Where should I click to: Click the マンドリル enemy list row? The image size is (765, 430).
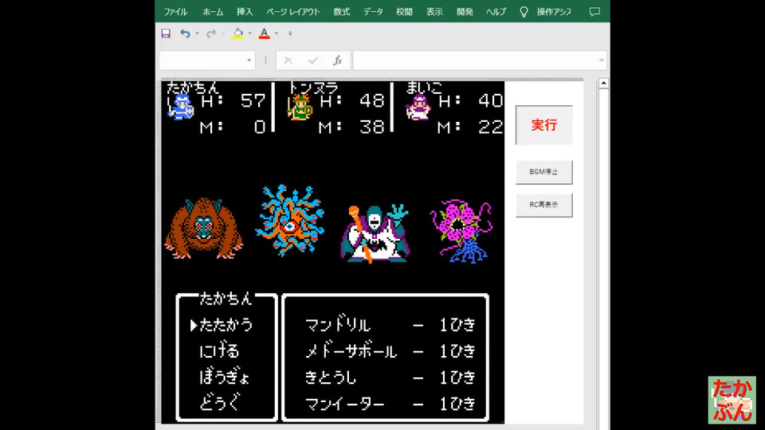[x=390, y=325]
